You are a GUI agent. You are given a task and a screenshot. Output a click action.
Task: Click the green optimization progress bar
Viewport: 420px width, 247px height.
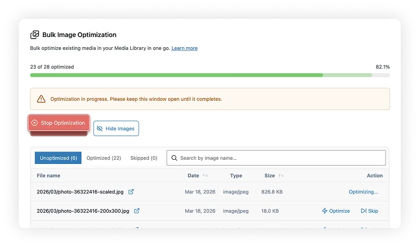coord(177,76)
